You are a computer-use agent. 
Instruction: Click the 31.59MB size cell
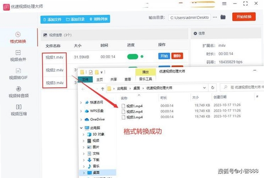pyautogui.click(x=81, y=57)
